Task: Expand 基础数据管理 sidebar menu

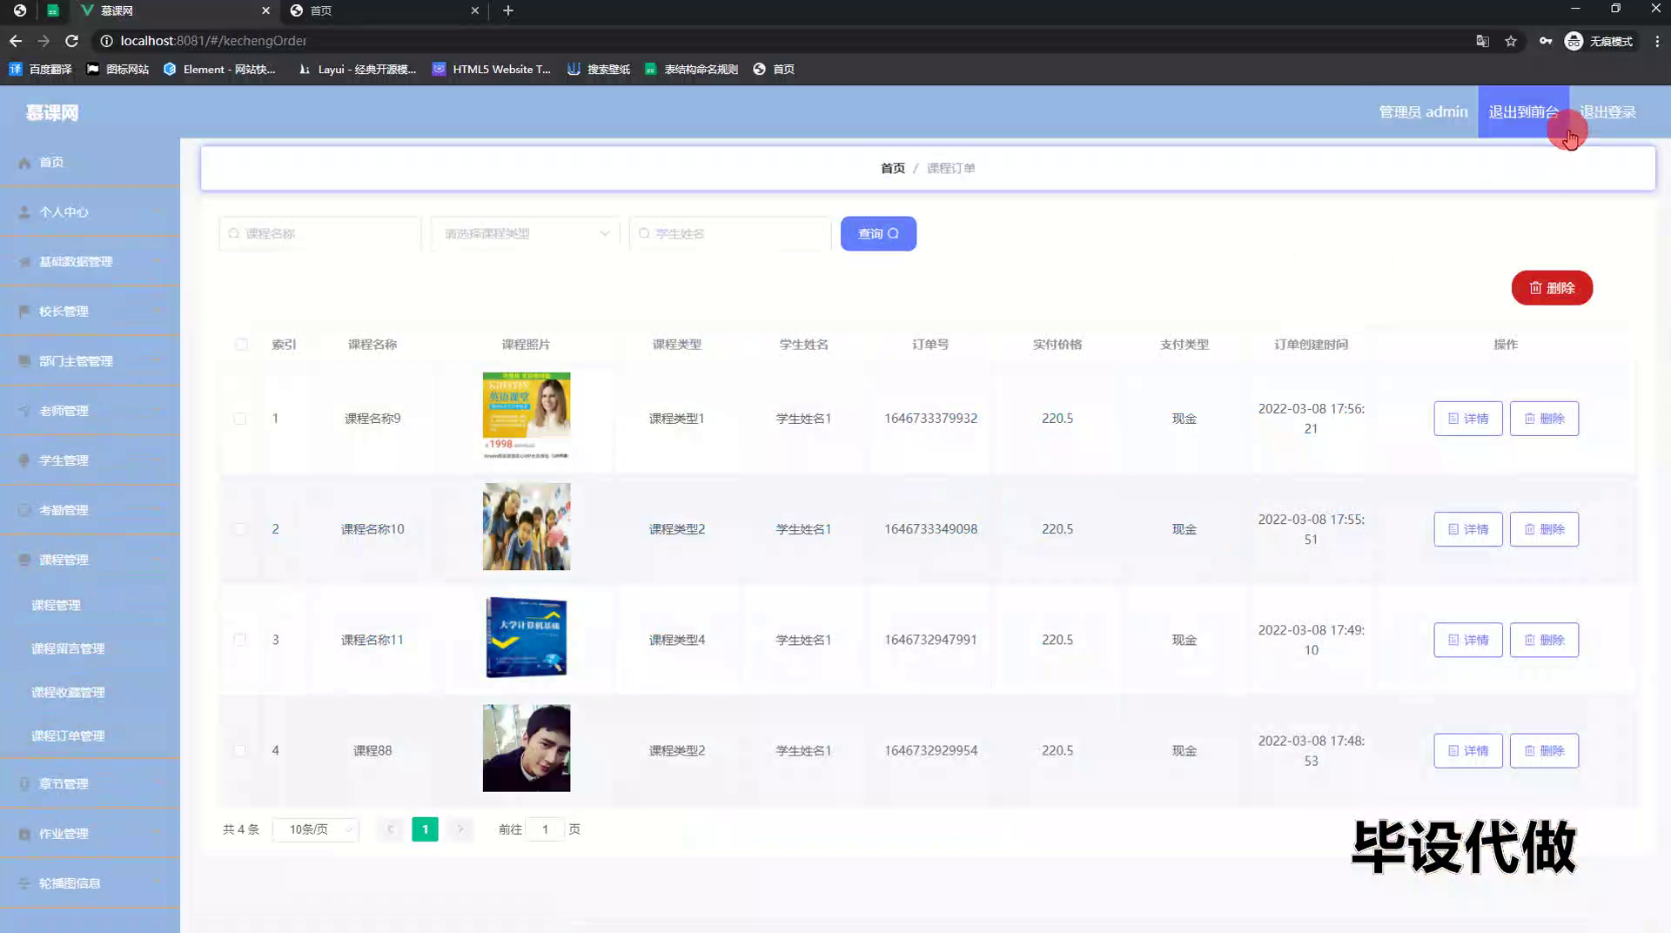Action: click(x=90, y=261)
